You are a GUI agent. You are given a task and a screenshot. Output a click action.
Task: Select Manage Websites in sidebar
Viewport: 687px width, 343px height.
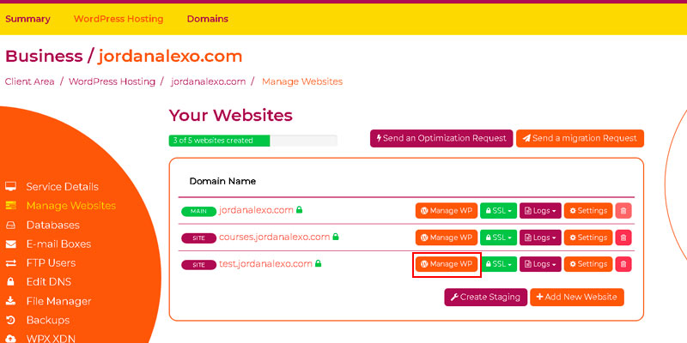(71, 206)
